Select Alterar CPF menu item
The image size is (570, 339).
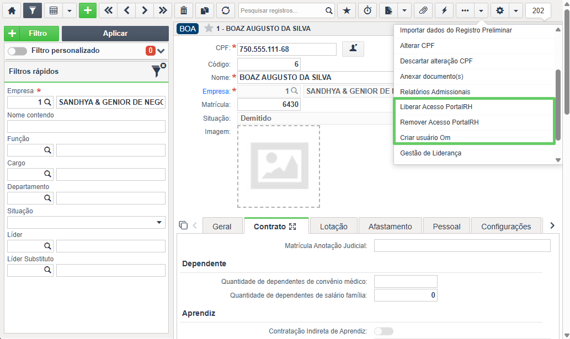[x=417, y=46]
